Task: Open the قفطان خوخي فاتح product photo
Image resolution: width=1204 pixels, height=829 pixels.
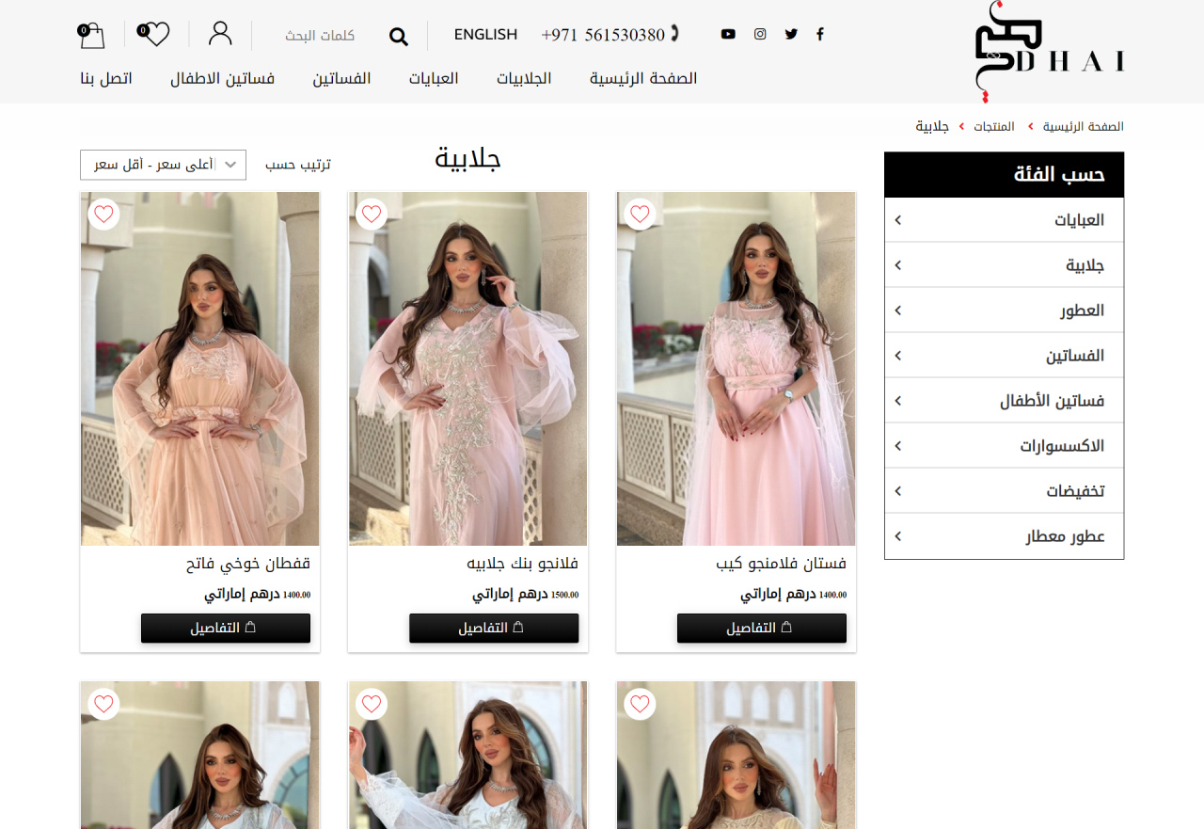Action: 199,369
